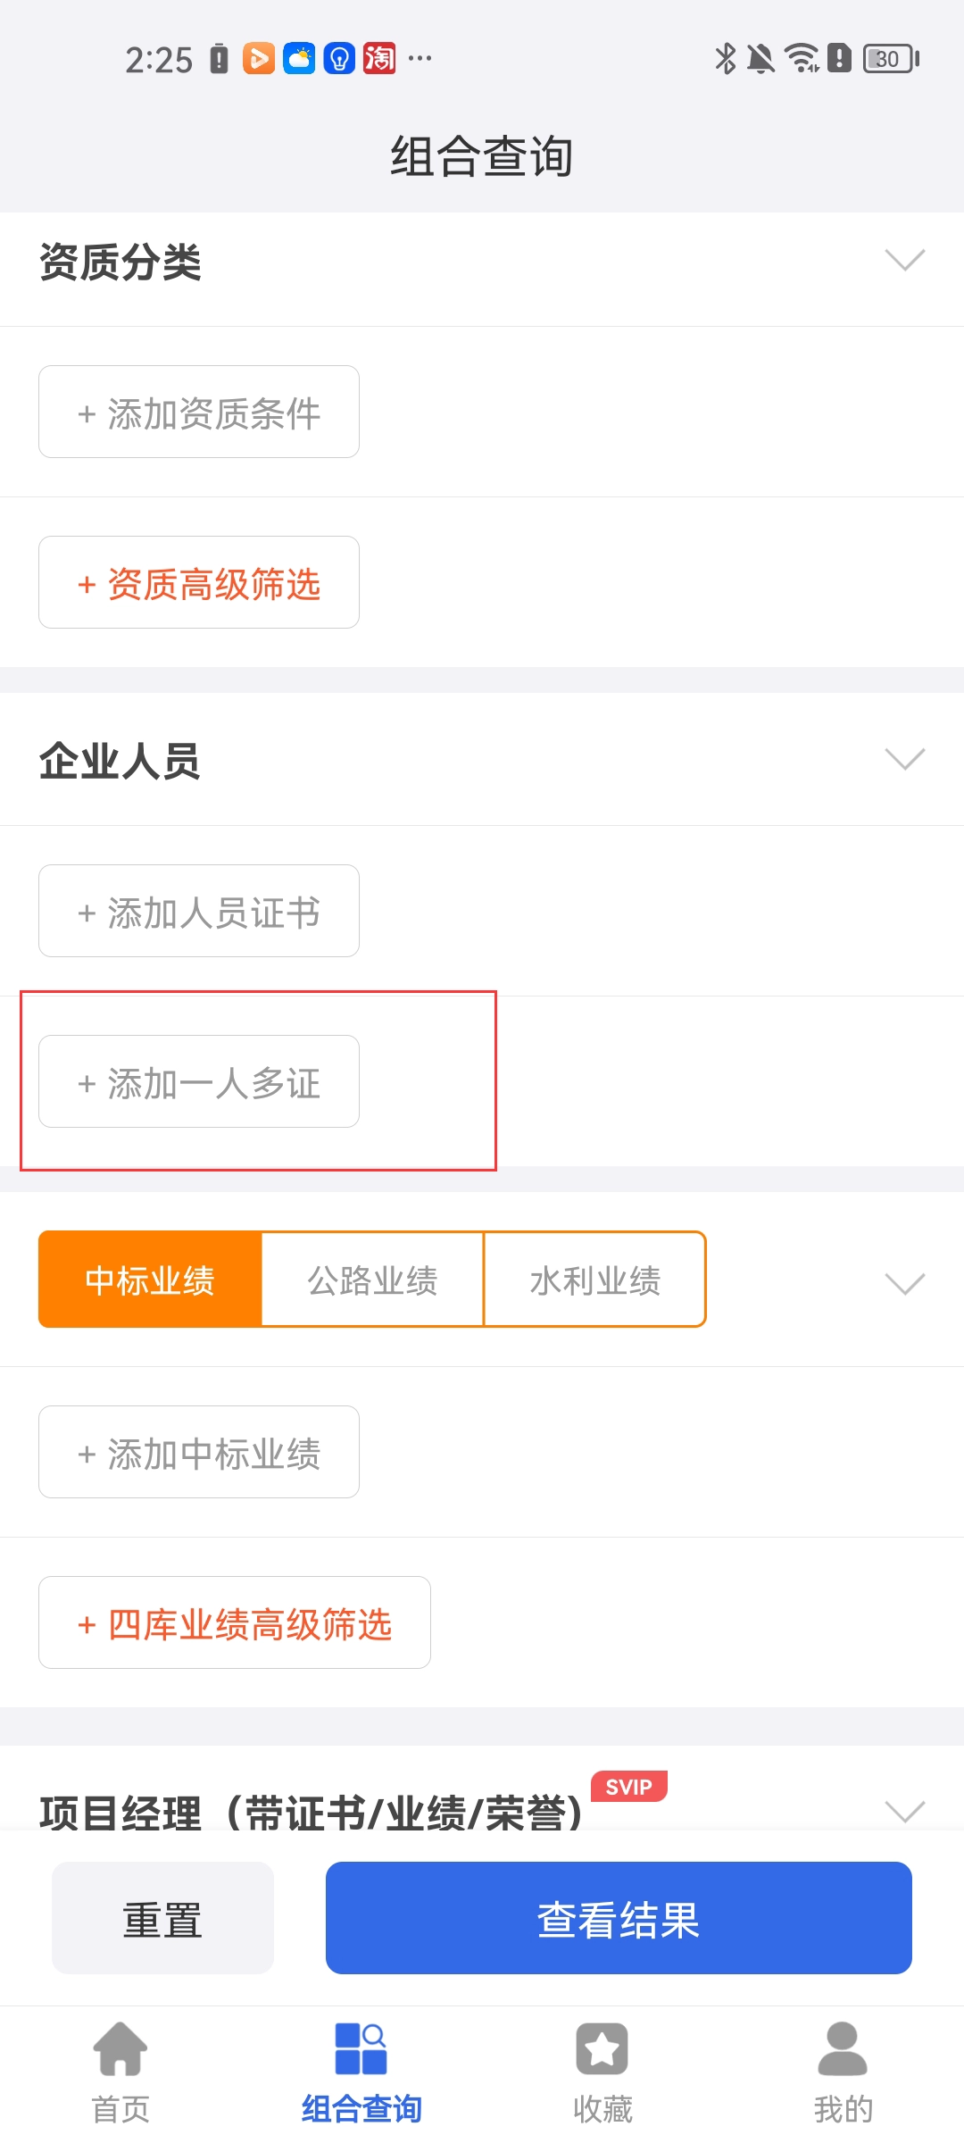Collapse the 企业人员 section chevron
This screenshot has width=964, height=2143.
904,759
